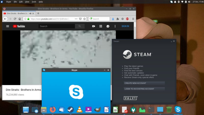Launch VLC from the dock
The height and width of the screenshot is (115, 204).
click(x=80, y=110)
